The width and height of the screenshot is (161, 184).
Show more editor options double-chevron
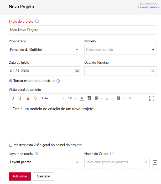[129, 98]
